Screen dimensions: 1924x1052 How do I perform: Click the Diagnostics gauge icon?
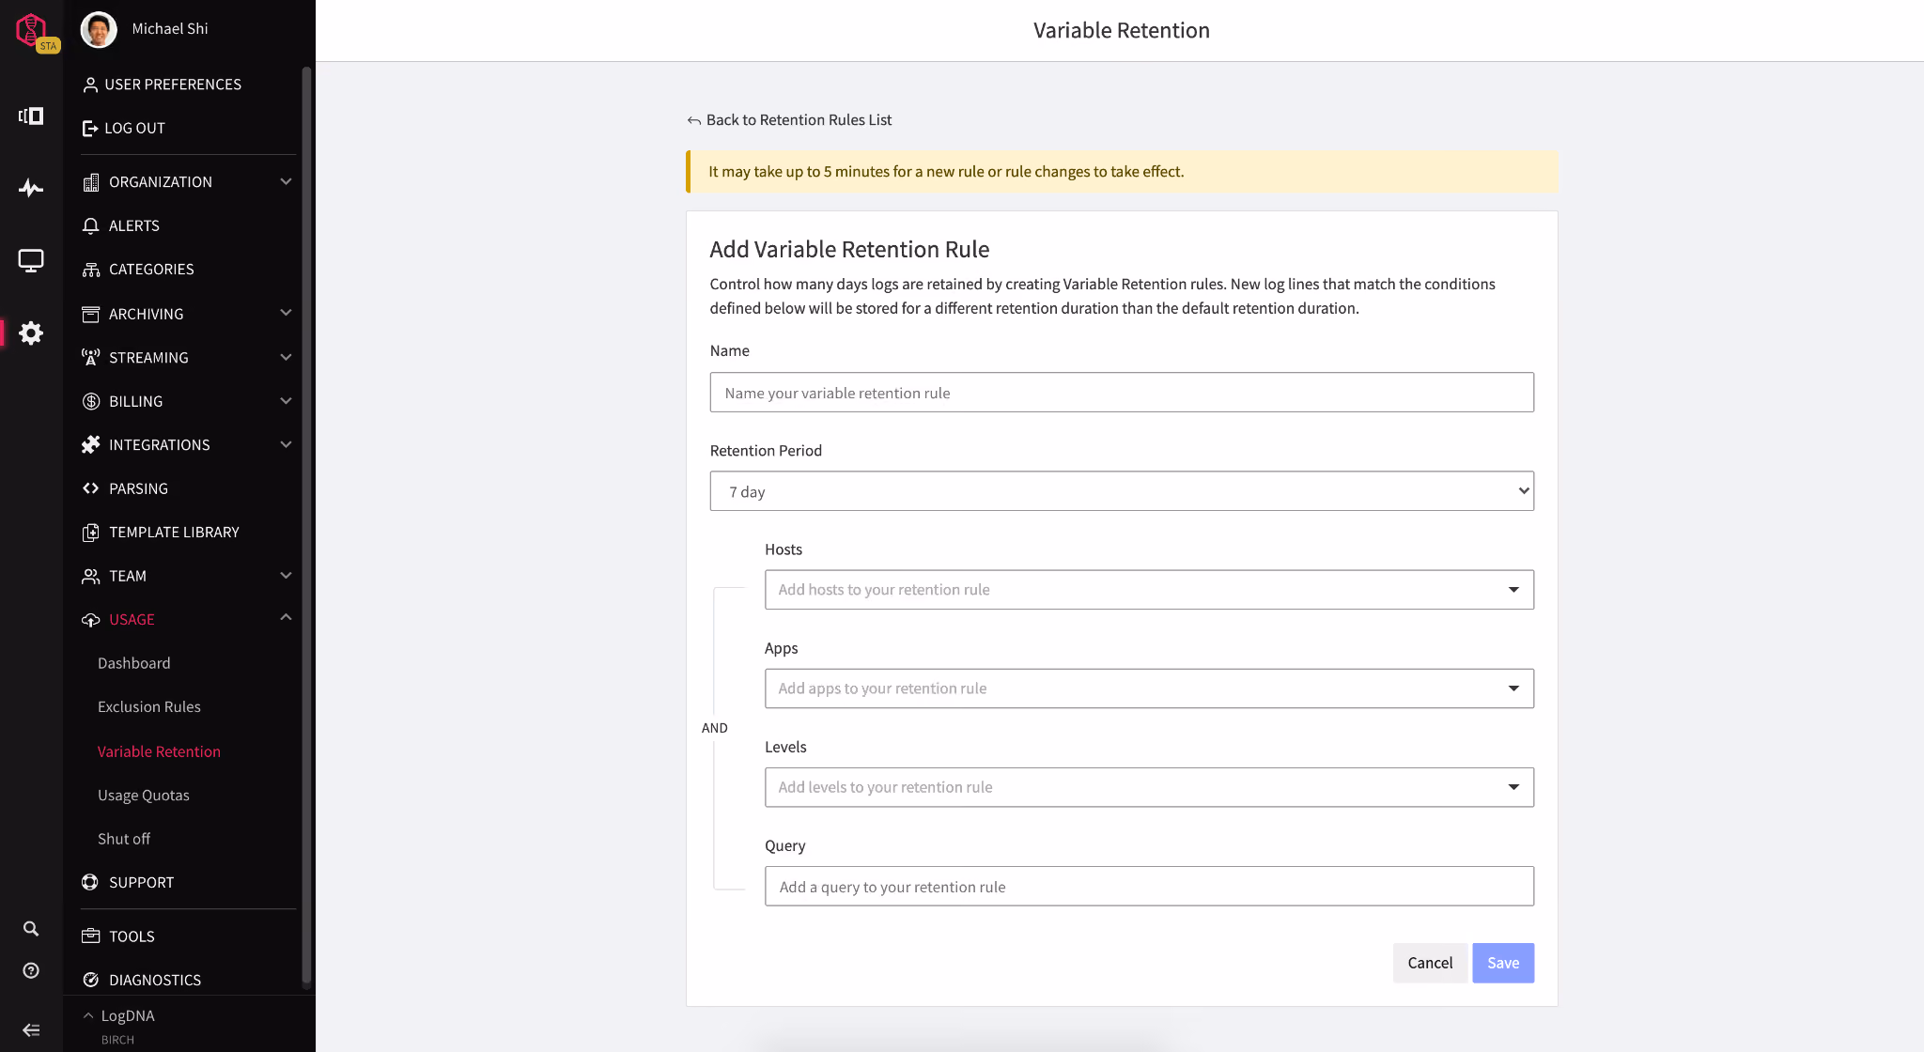pos(90,980)
